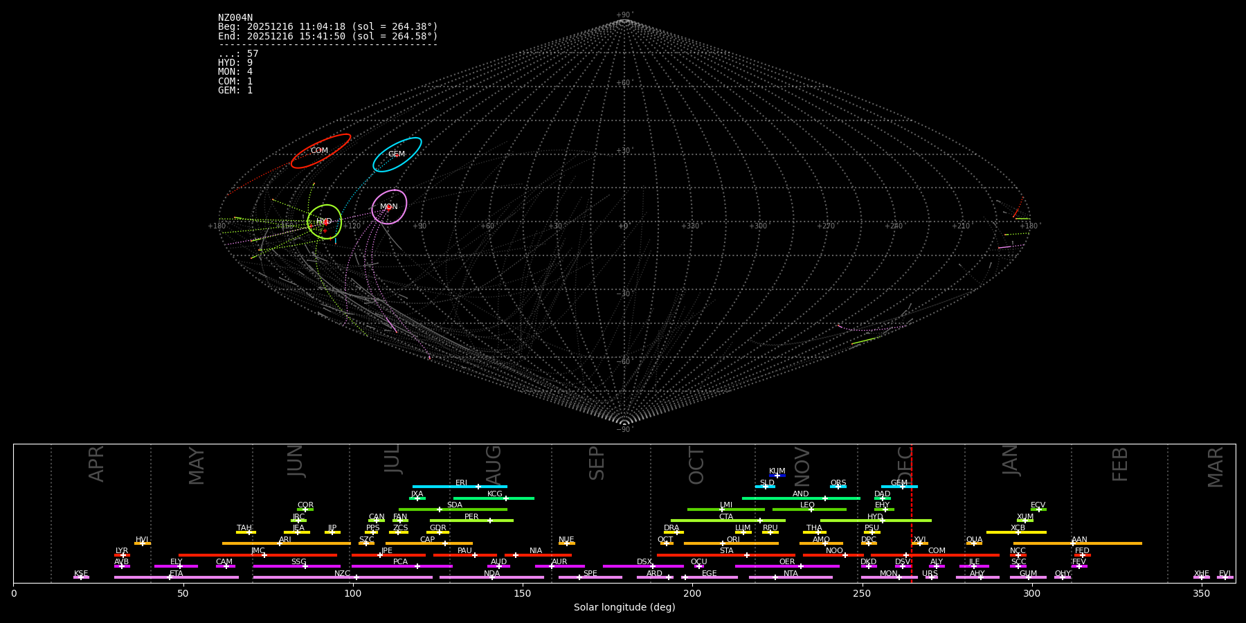Click the PCA shower bar in timeline
Viewport: 1246px width, 623px height.
coord(401,566)
